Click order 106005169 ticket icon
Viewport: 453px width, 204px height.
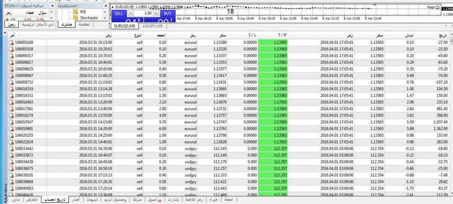12,42
